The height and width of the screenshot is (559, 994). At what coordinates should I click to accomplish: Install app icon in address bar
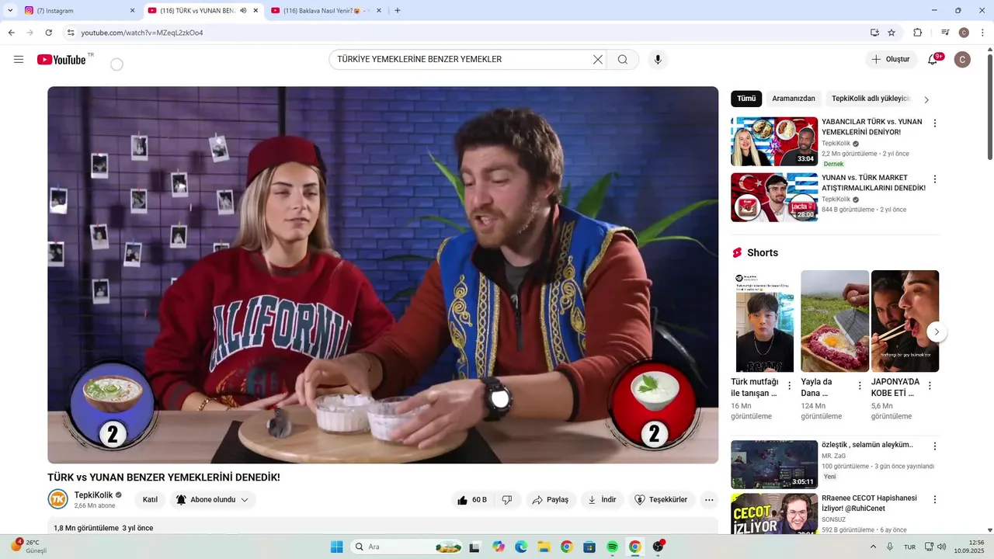point(874,33)
